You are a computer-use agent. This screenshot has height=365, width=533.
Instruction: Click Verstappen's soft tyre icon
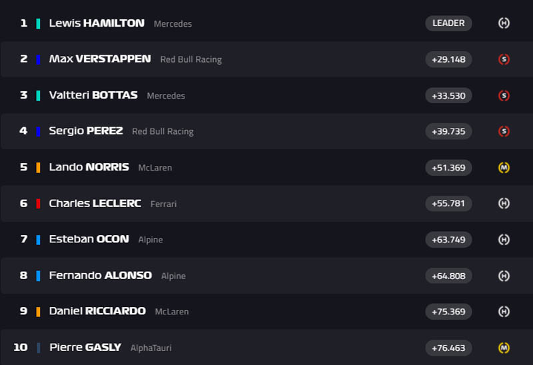coord(504,59)
